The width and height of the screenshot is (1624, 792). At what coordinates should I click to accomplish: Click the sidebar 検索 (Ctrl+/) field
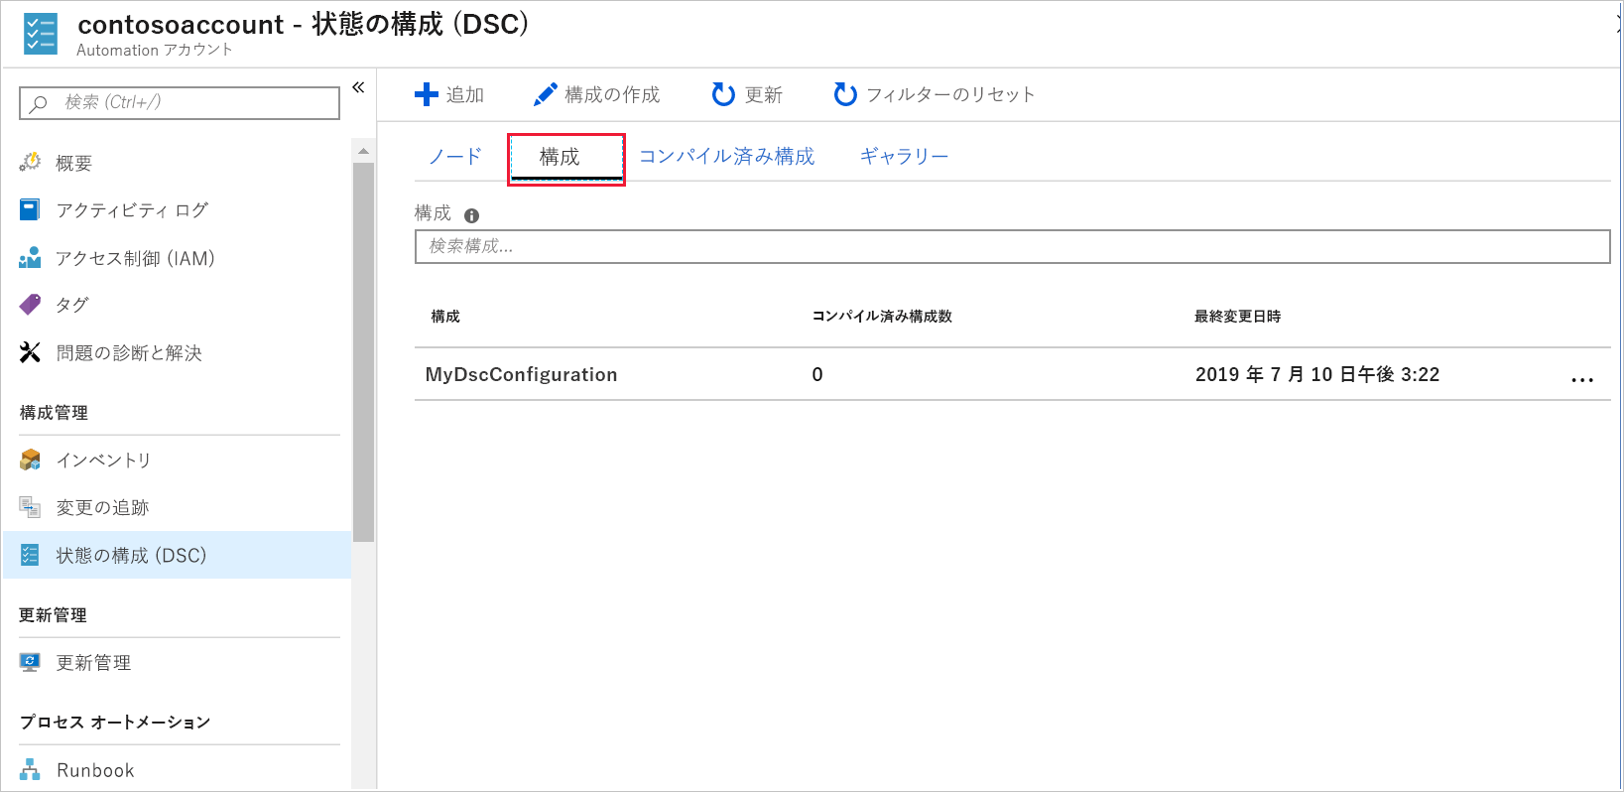tap(180, 103)
